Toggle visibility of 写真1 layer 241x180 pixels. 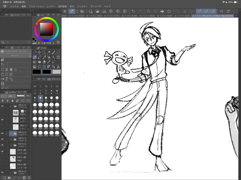[x=2, y=159]
